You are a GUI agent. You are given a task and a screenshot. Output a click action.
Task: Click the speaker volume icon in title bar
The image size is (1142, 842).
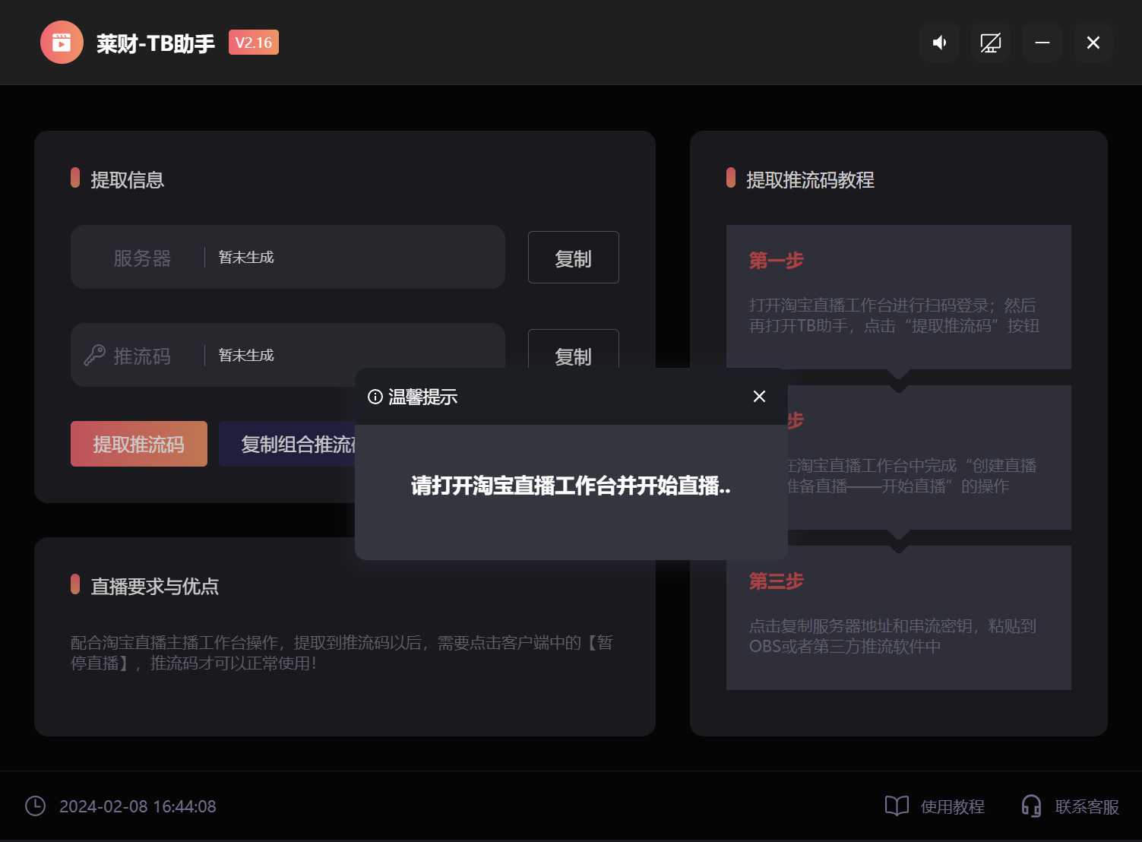click(x=939, y=43)
